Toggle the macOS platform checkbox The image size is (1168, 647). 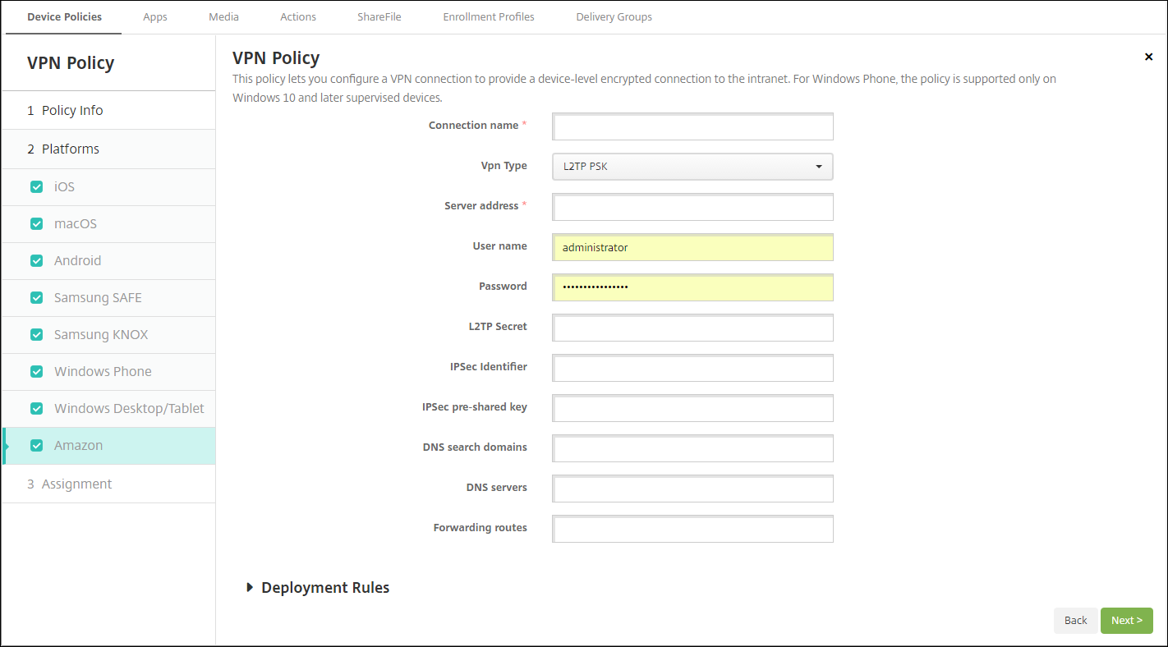36,224
